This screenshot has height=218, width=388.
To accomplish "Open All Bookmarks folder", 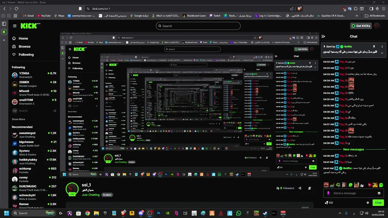I will [375, 16].
